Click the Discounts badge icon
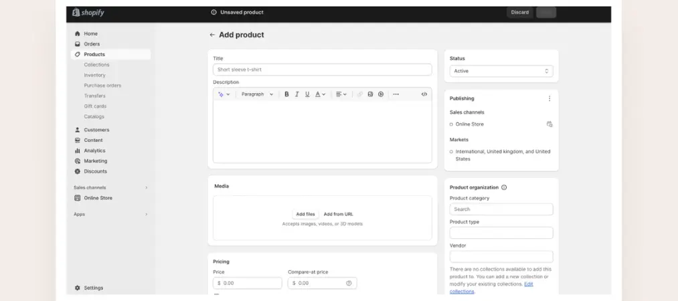 (78, 171)
